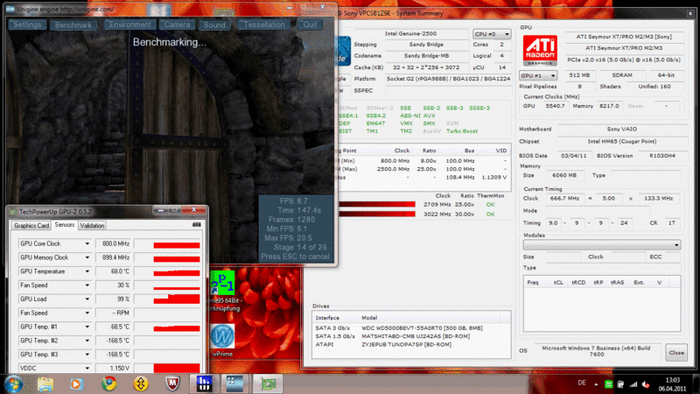Click the Close button in System Summary
Screen dimensions: 700x394
click(x=676, y=353)
